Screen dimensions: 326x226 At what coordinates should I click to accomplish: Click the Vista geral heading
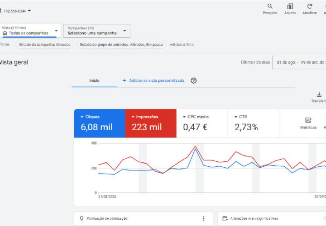point(14,62)
